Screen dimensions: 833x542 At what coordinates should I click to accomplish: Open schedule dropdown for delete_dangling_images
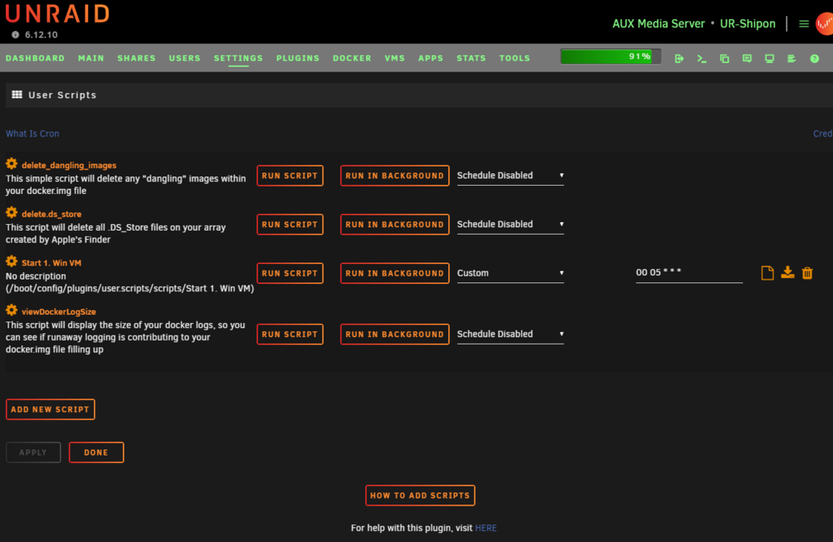[x=510, y=176]
